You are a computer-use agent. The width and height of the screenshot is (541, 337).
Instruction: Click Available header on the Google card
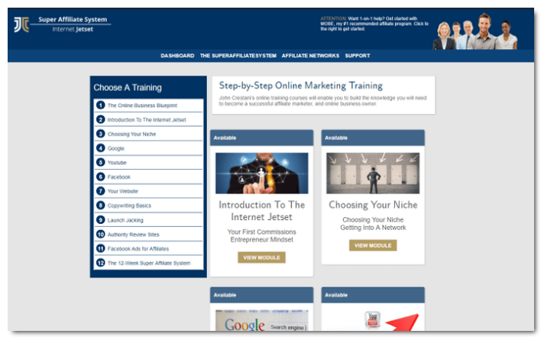pyautogui.click(x=262, y=295)
